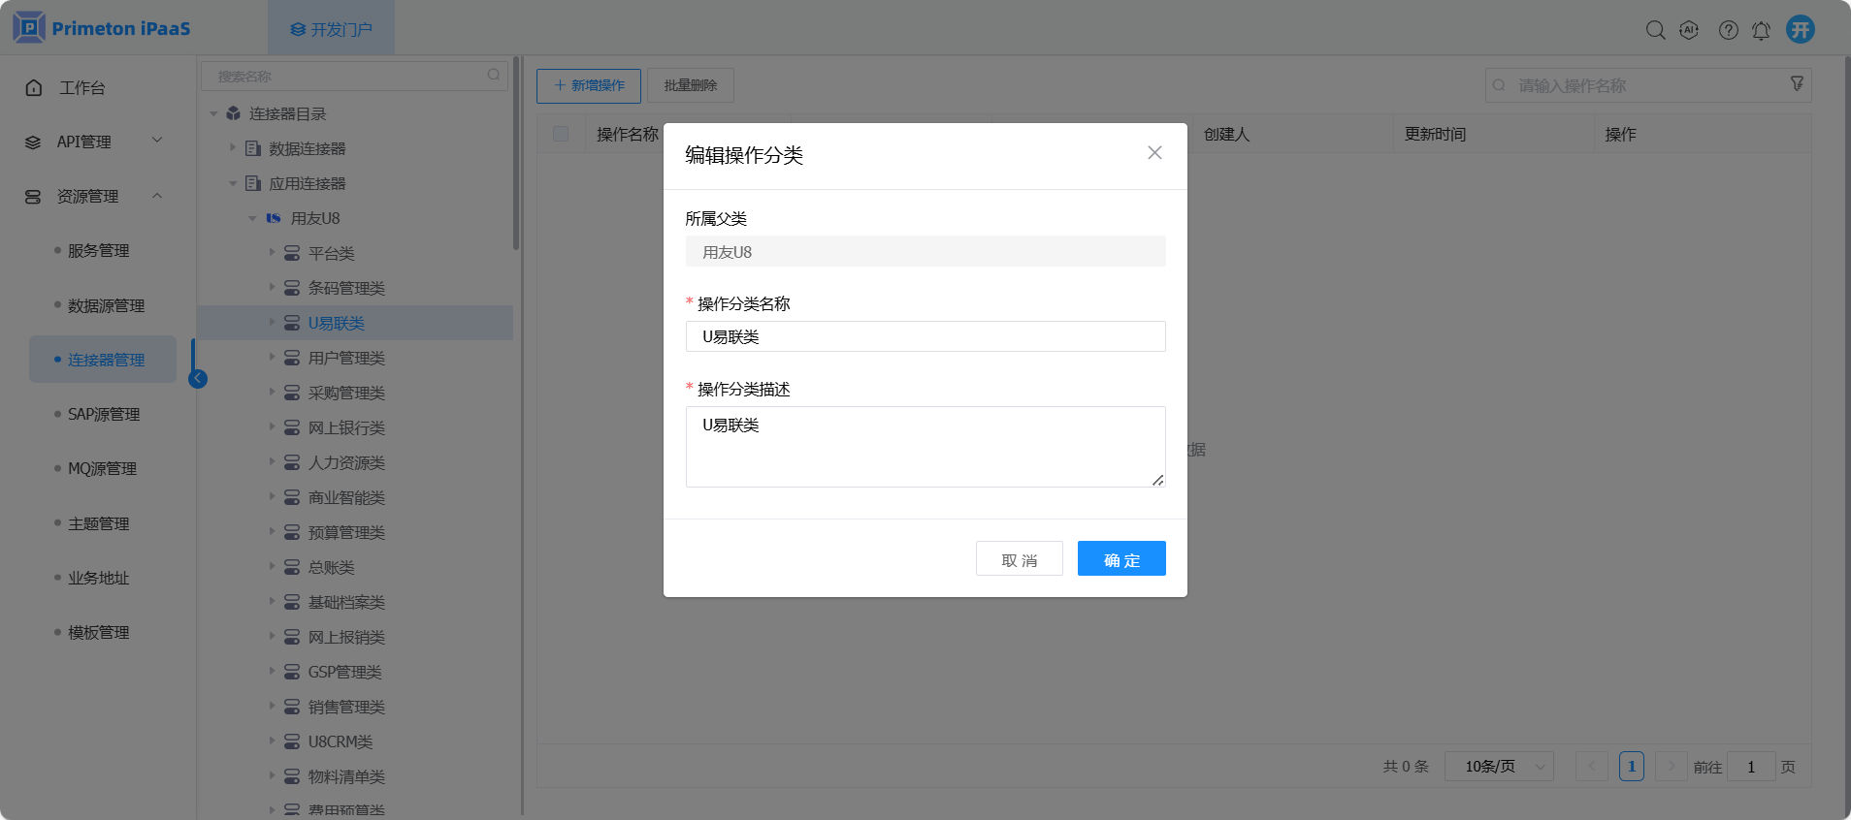Click the 请输入操作名称 search field
Viewport: 1851px width, 820px height.
tap(1648, 85)
